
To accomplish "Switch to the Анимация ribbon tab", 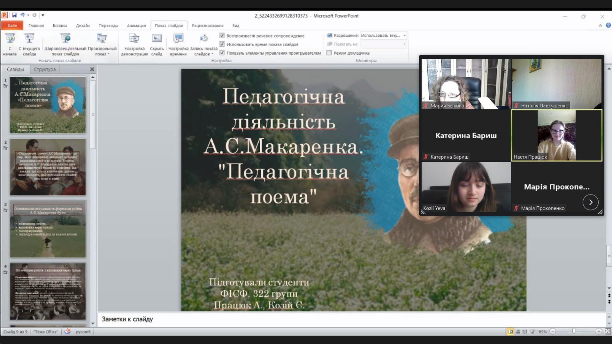I will point(136,26).
